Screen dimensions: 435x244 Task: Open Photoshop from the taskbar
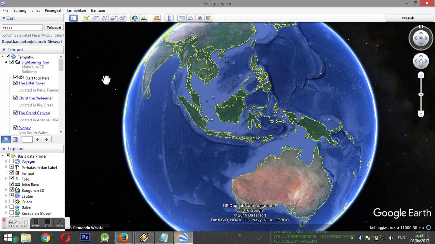pyautogui.click(x=85, y=238)
